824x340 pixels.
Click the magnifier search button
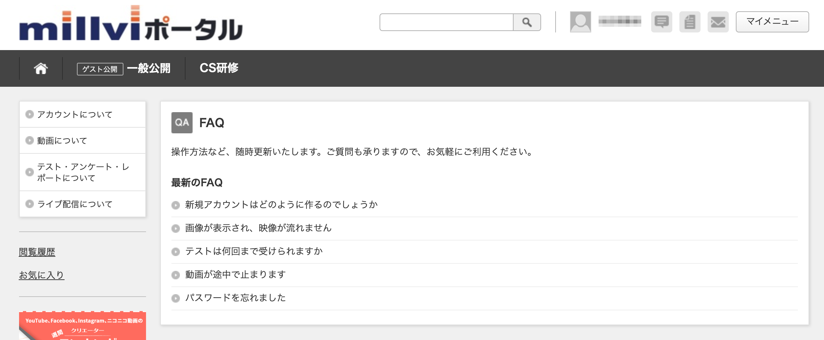tap(527, 22)
